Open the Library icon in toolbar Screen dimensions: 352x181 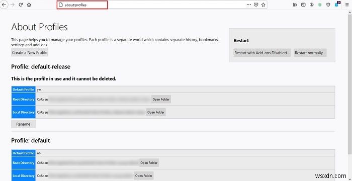(x=295, y=5)
